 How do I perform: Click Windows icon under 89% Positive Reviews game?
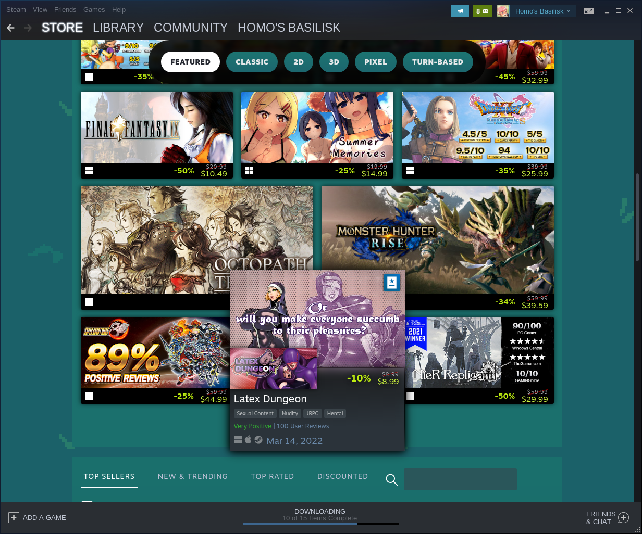[89, 396]
